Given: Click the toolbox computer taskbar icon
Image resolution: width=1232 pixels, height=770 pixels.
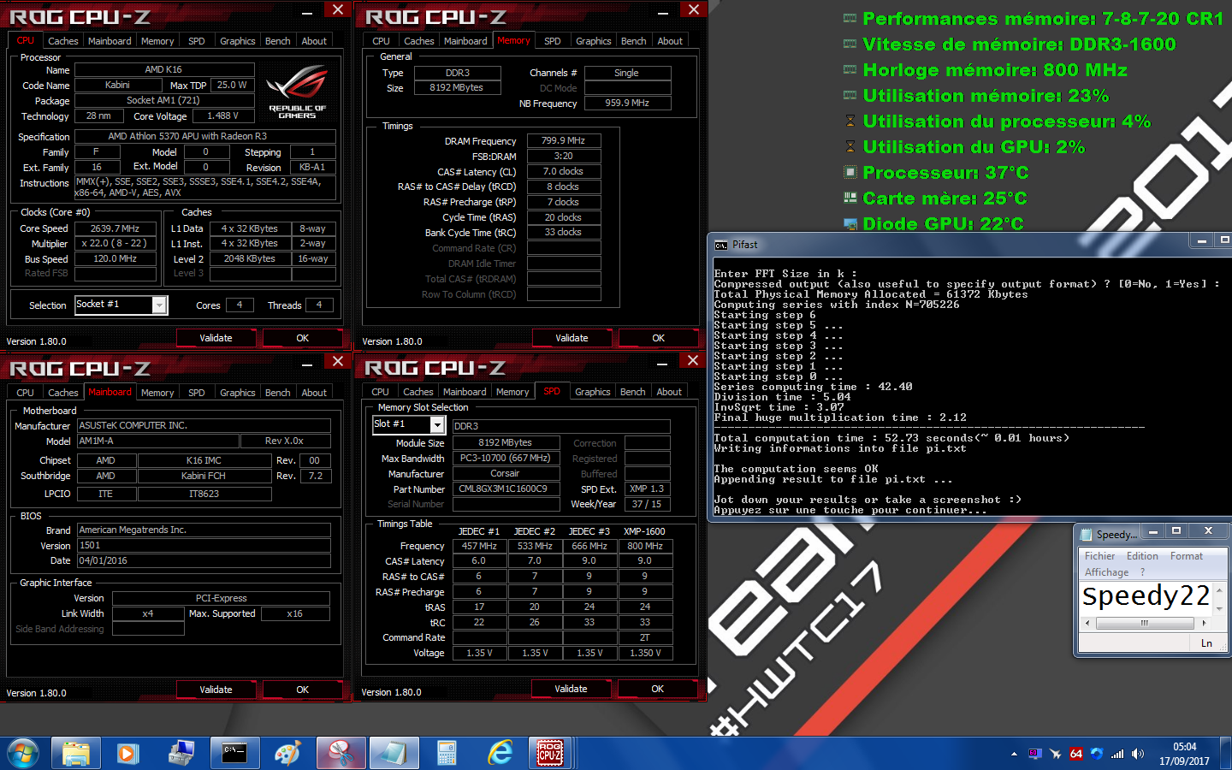Looking at the screenshot, I should point(181,753).
